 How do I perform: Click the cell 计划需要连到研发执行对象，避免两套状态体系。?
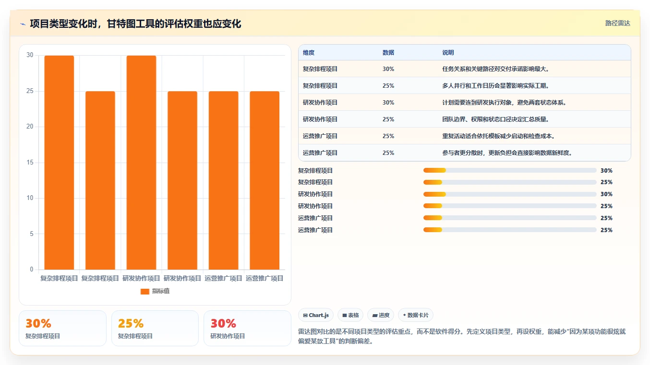(x=505, y=103)
